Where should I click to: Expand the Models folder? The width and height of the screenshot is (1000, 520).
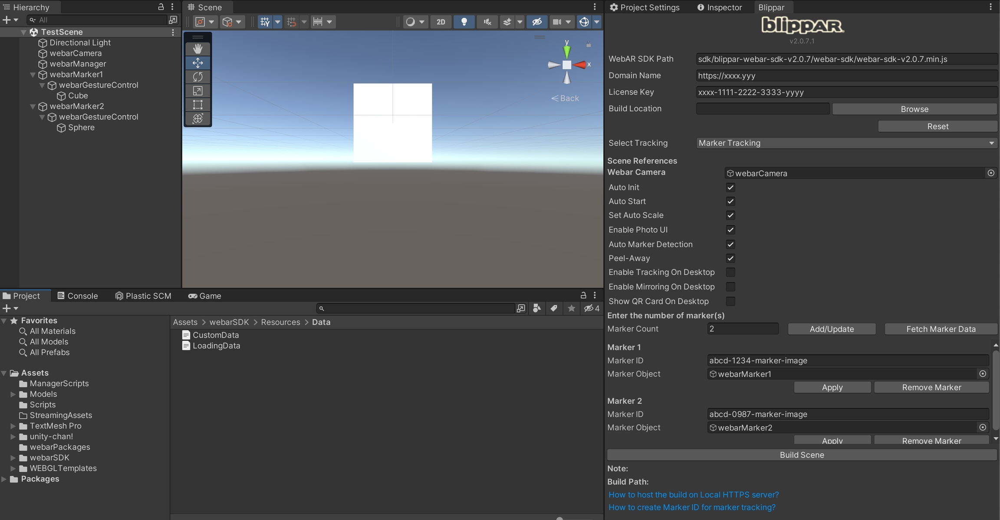click(x=13, y=394)
